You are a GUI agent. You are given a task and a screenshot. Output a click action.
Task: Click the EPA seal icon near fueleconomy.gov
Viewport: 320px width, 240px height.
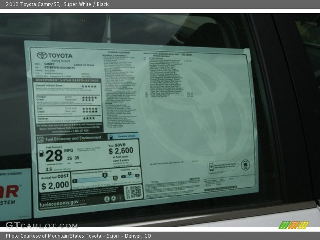tap(107, 198)
